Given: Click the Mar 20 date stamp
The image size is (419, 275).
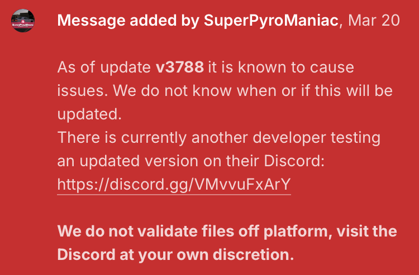Looking at the screenshot, I should [x=374, y=21].
